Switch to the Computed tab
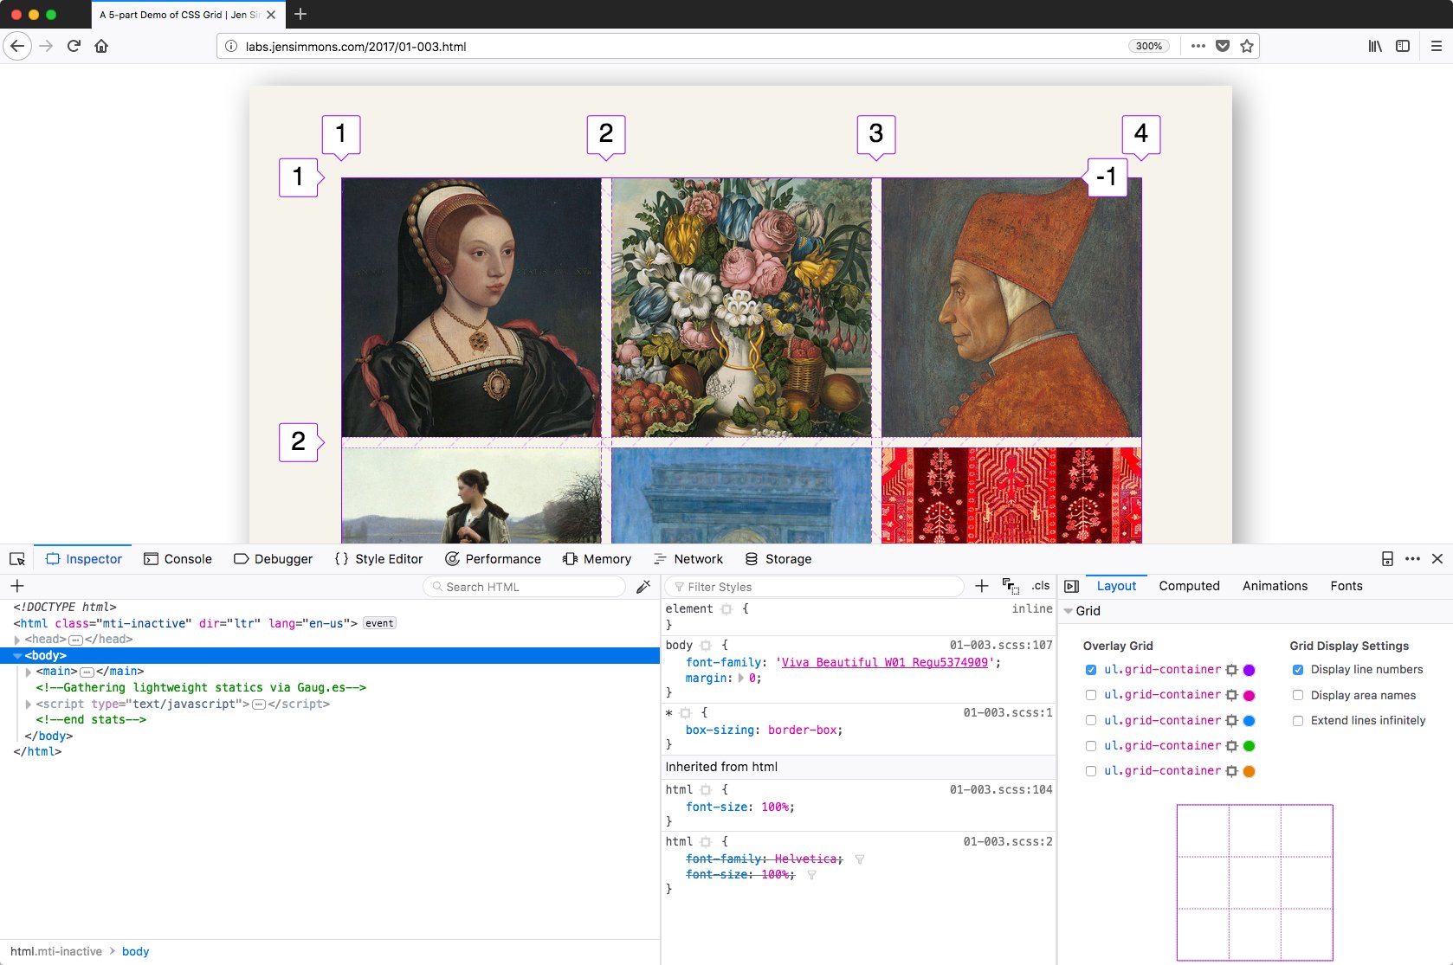This screenshot has width=1453, height=965. [x=1189, y=586]
